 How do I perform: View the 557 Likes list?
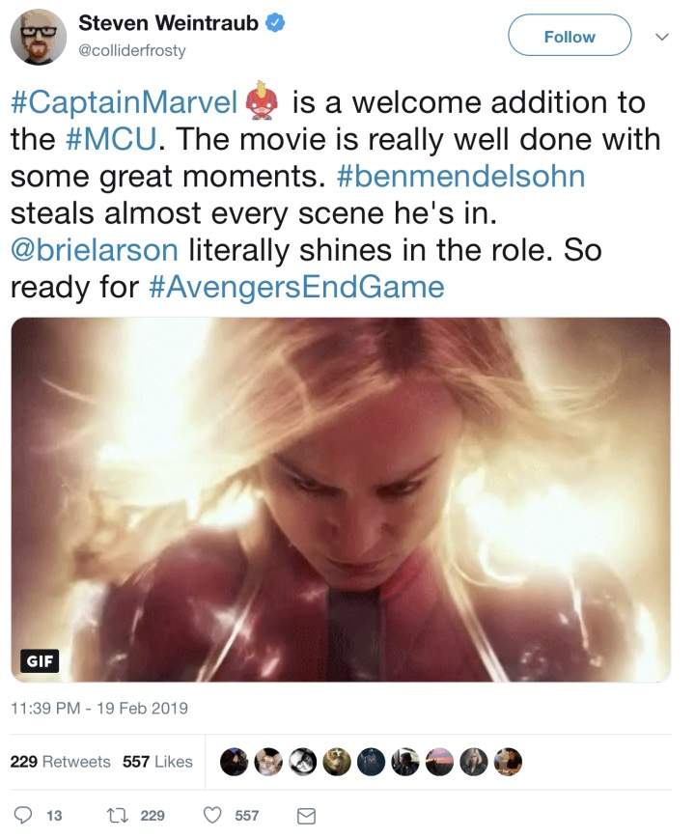[x=157, y=762]
